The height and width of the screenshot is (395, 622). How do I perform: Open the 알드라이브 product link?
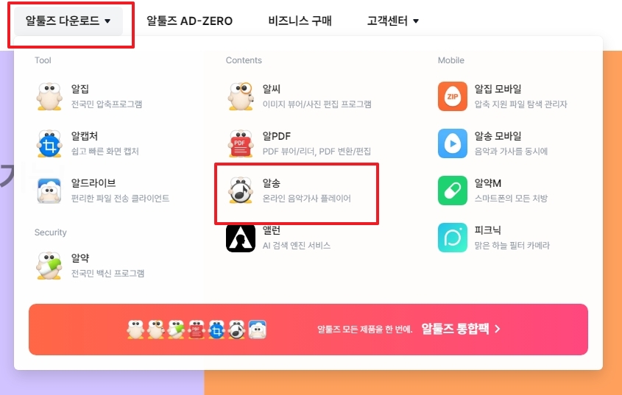point(93,183)
